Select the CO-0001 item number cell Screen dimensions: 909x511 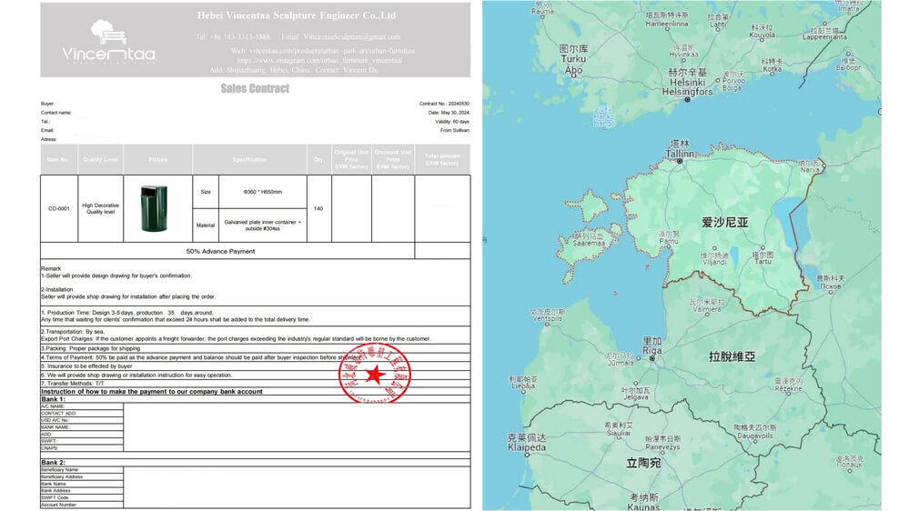pos(58,208)
